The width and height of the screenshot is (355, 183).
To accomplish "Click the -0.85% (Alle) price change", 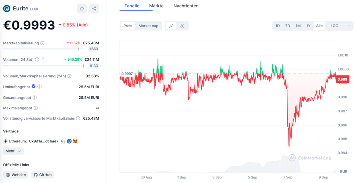I will pyautogui.click(x=73, y=25).
